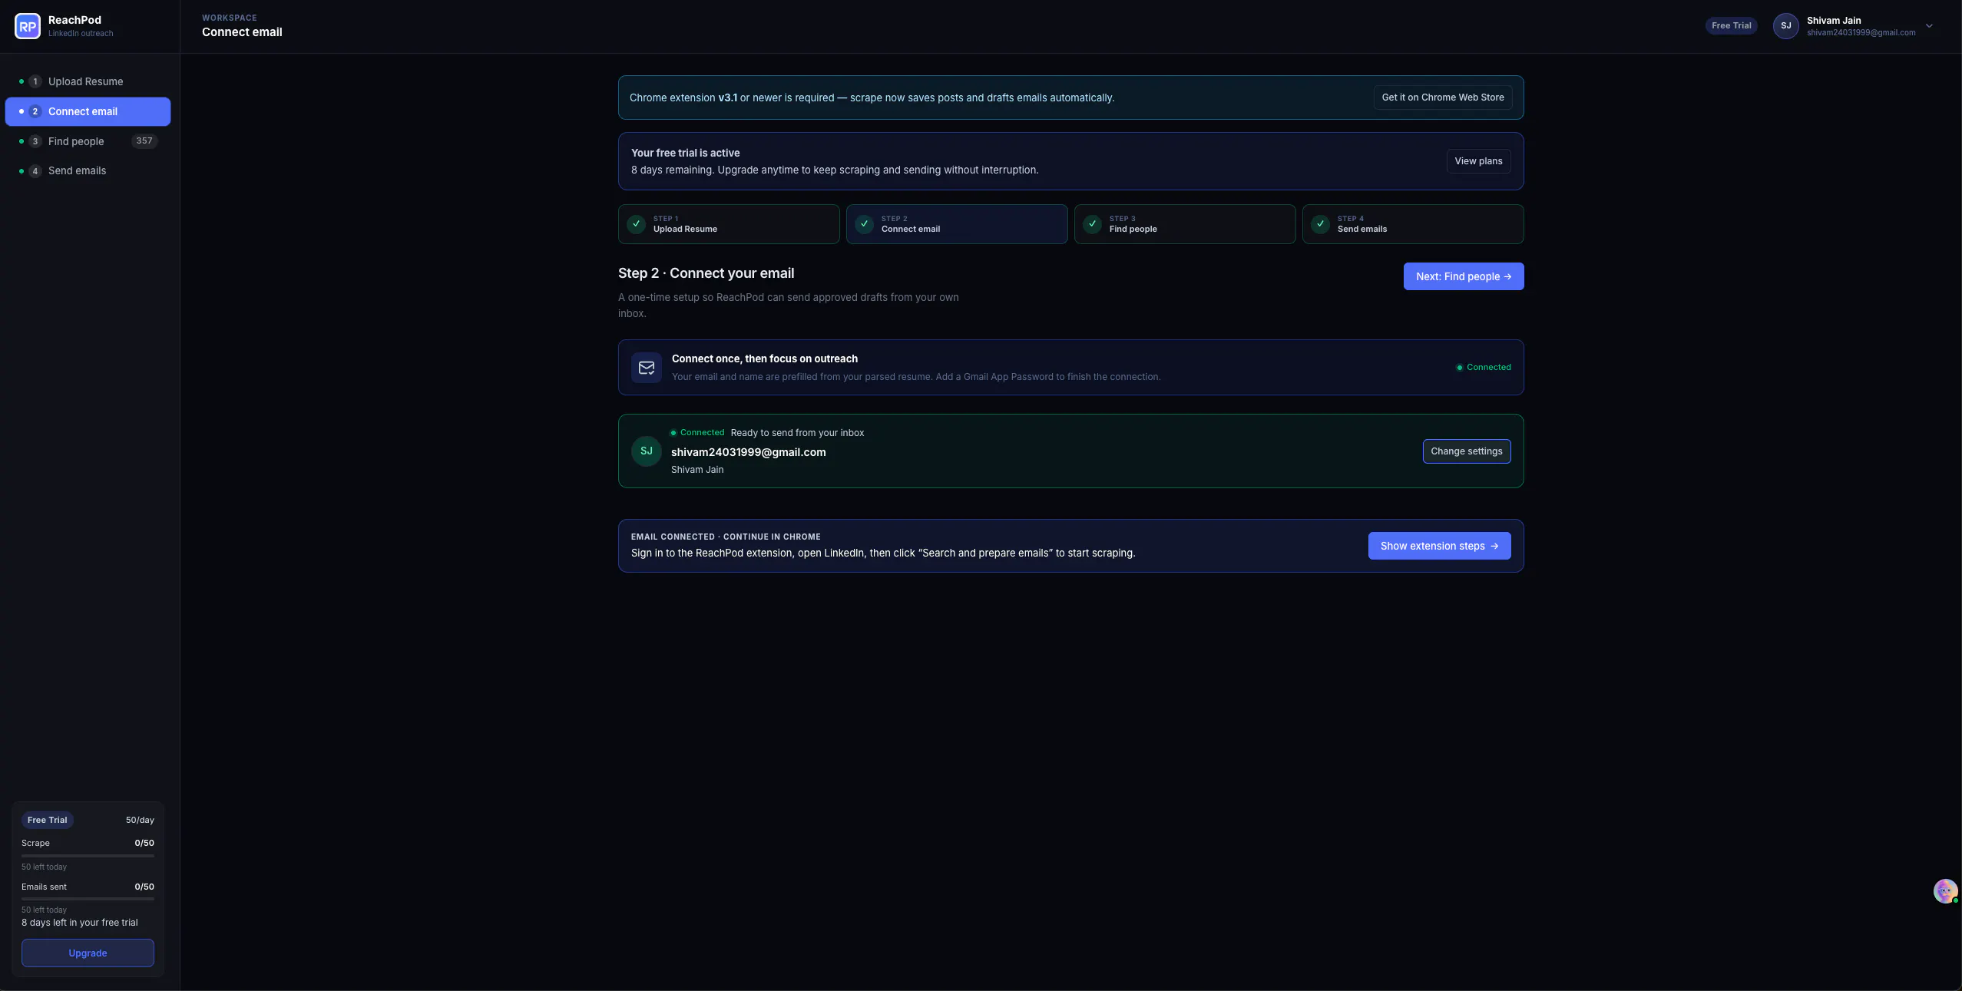Open the floating assistant avatar at bottom right
This screenshot has height=991, width=1962.
click(x=1945, y=891)
